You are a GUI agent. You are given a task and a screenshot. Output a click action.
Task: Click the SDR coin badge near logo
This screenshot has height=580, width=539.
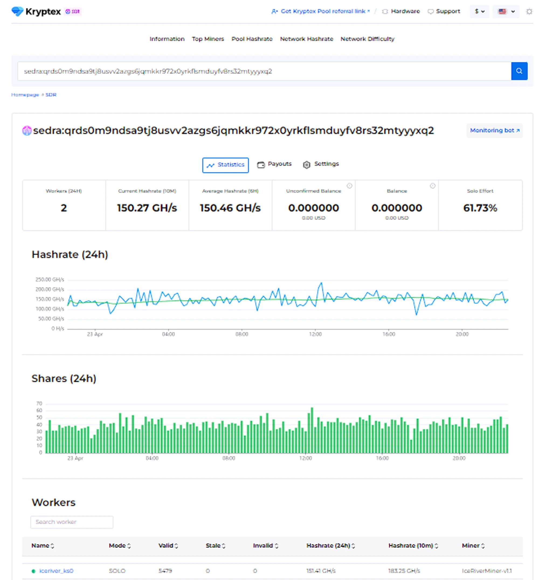coord(72,11)
